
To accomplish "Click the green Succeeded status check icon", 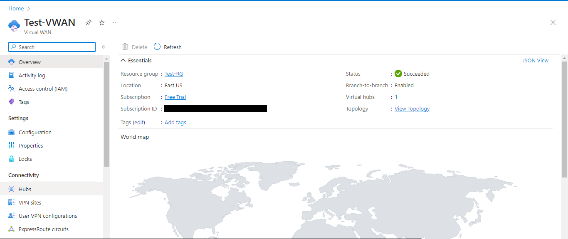I will 398,74.
